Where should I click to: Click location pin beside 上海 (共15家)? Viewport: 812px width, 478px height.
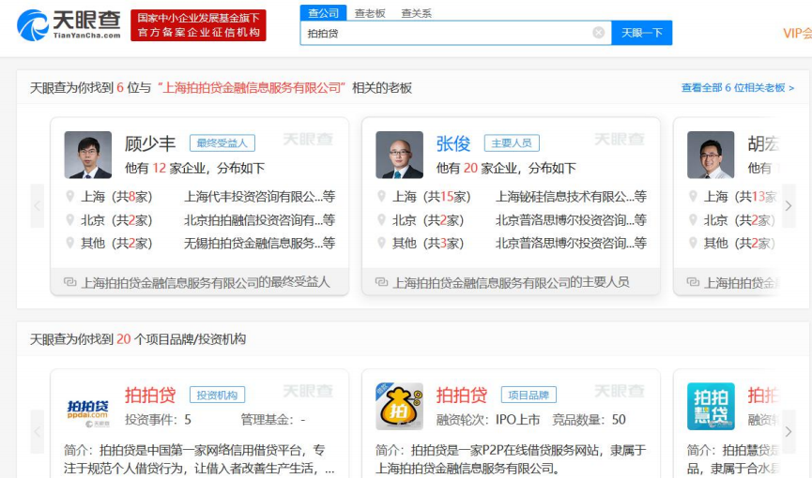382,196
